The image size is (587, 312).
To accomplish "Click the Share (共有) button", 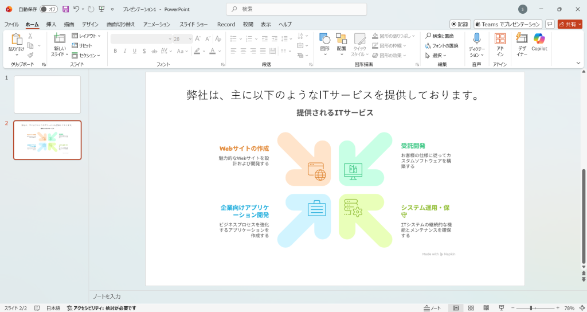I will pyautogui.click(x=569, y=24).
